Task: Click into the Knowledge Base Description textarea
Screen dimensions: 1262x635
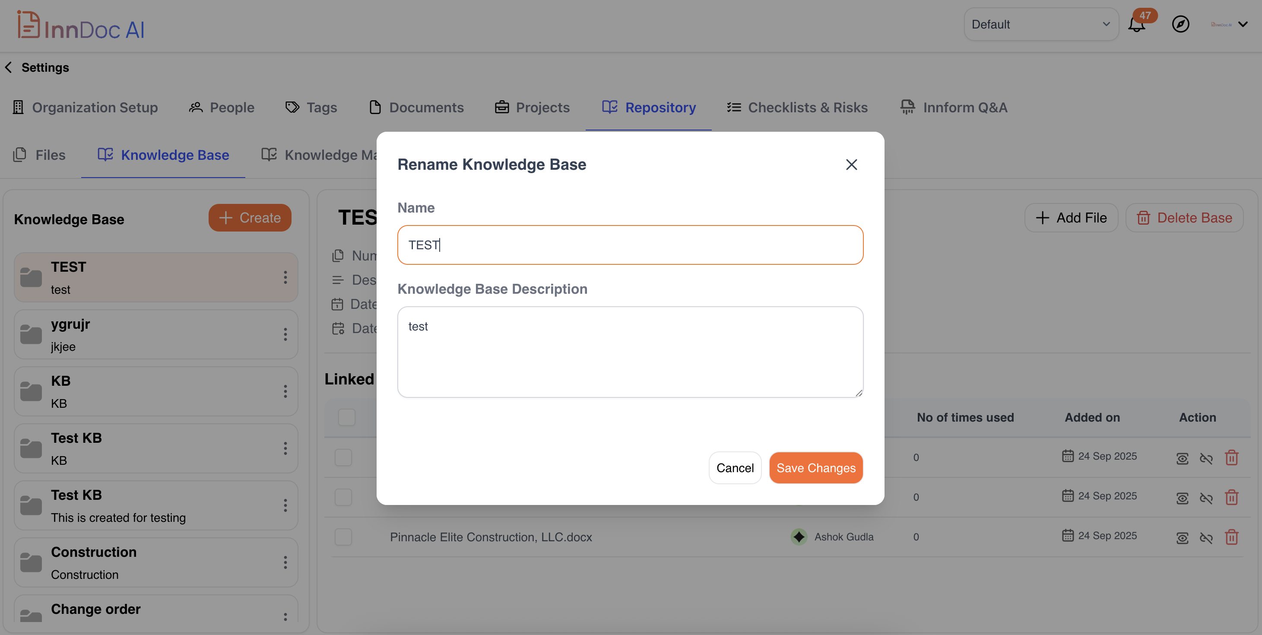Action: (x=630, y=352)
